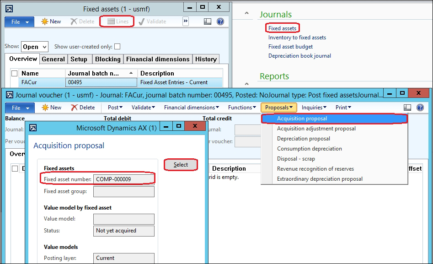Open Inventory to fixed assets link

(297, 38)
